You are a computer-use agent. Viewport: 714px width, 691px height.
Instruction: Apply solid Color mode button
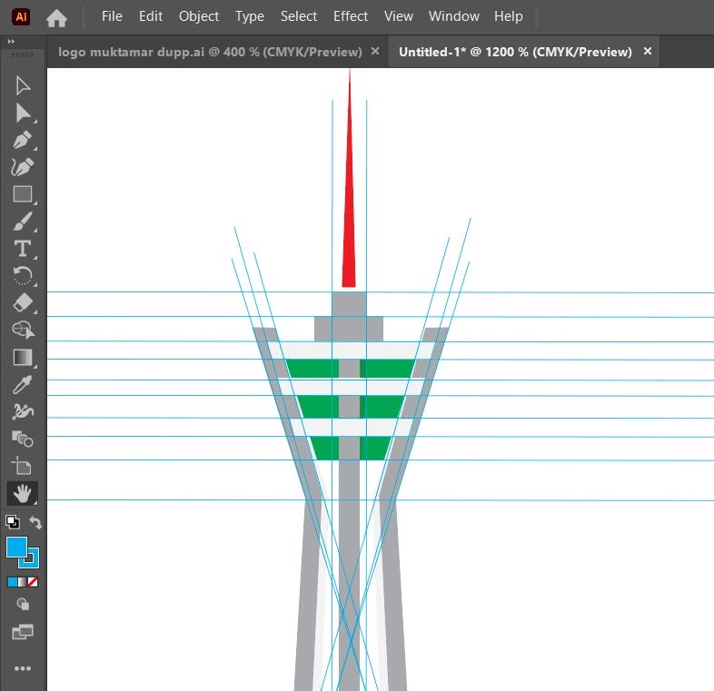pyautogui.click(x=12, y=582)
